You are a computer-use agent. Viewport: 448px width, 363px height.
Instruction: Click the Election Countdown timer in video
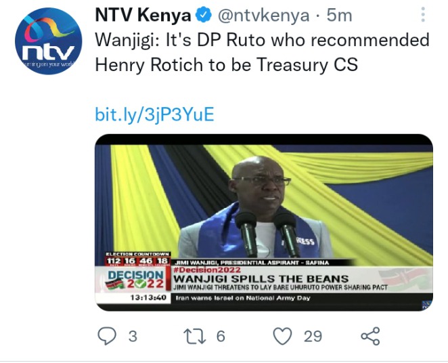[137, 259]
